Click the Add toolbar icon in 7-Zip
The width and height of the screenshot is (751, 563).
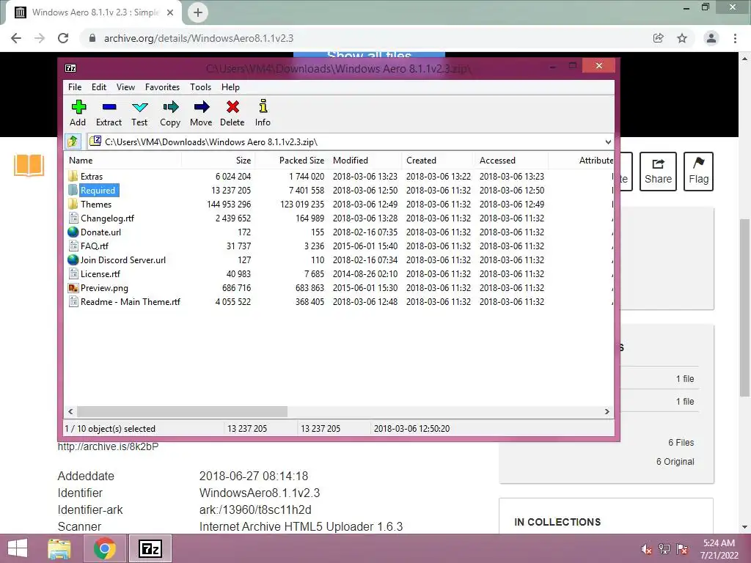[78, 107]
